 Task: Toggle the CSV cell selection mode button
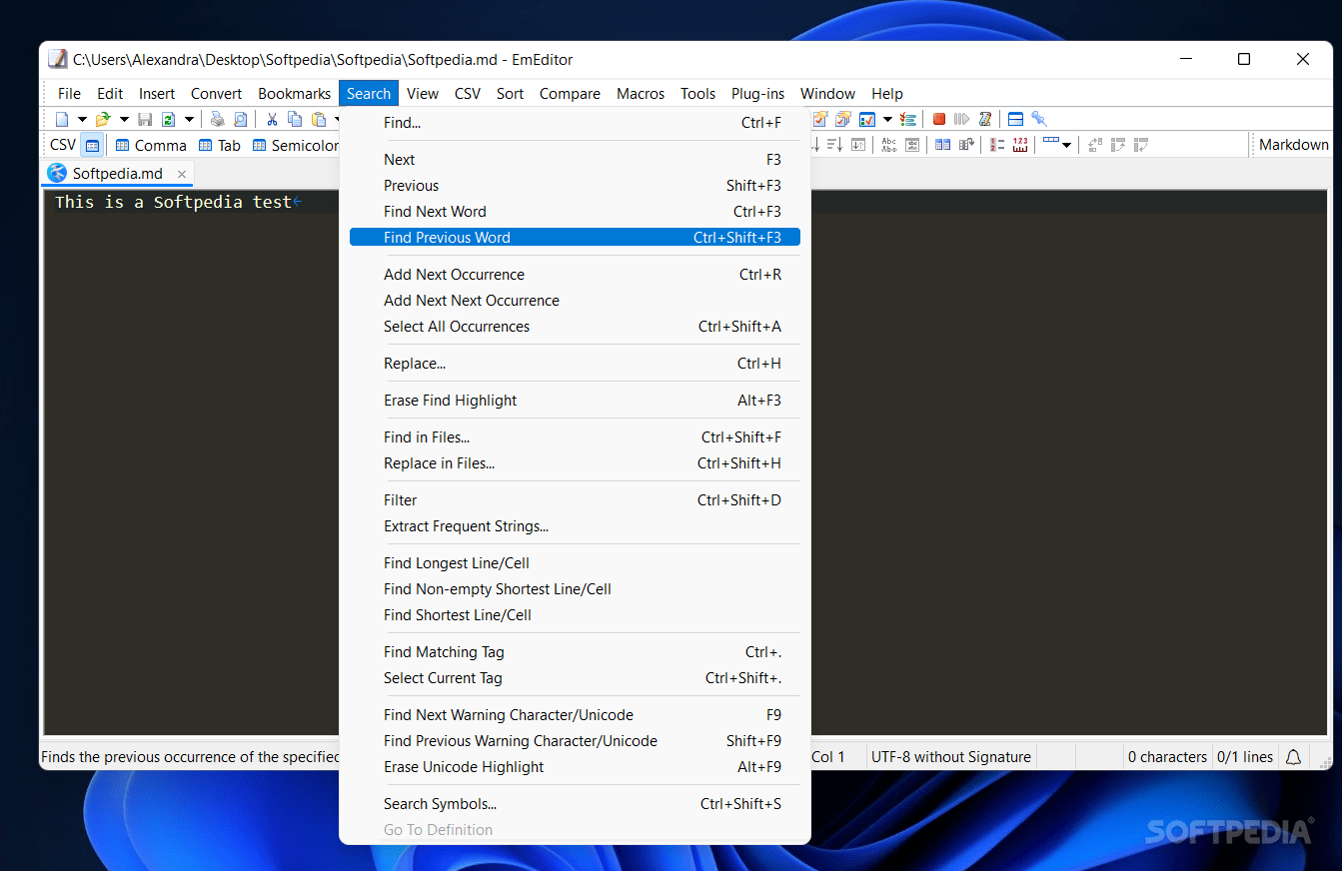pyautogui.click(x=92, y=145)
